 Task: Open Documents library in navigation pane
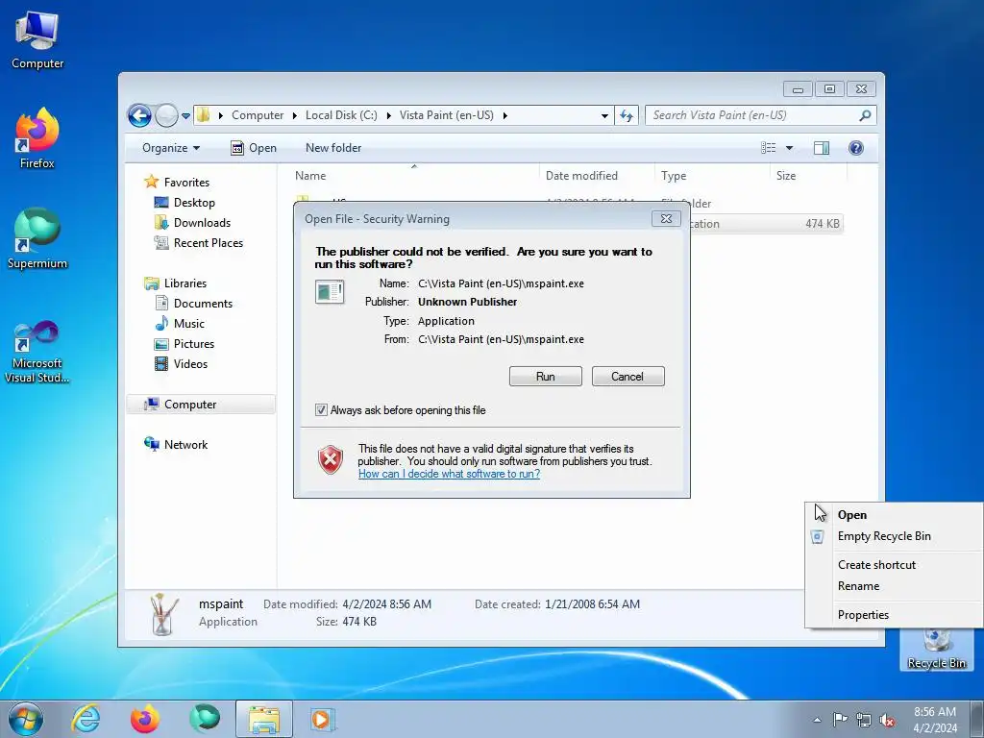[x=203, y=303]
